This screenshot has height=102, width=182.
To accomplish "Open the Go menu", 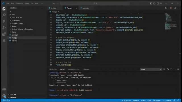I will [x=32, y=3].
